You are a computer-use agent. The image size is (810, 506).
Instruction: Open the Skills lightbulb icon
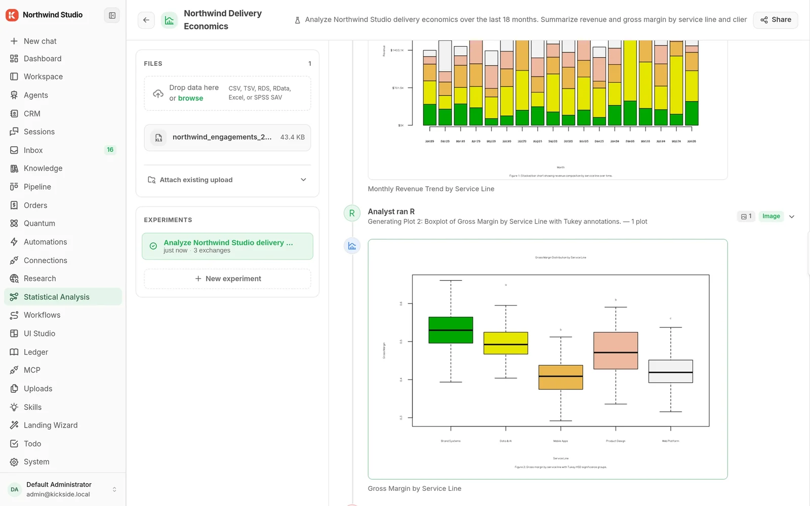pos(14,407)
